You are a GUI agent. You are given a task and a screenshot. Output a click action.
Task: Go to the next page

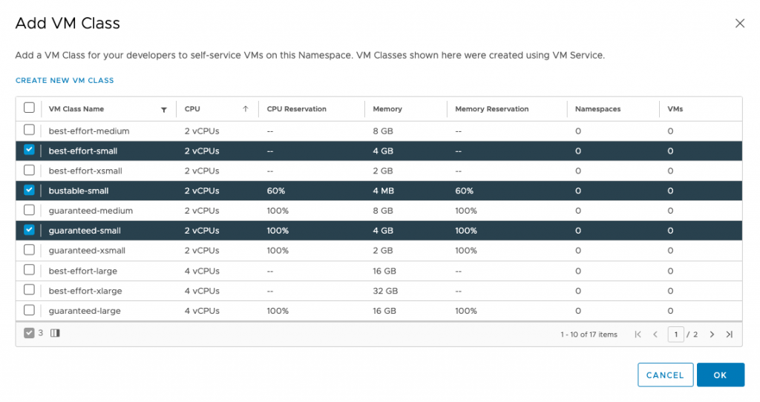[x=712, y=335]
